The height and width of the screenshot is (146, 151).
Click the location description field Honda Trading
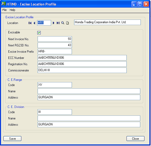coord(107,22)
